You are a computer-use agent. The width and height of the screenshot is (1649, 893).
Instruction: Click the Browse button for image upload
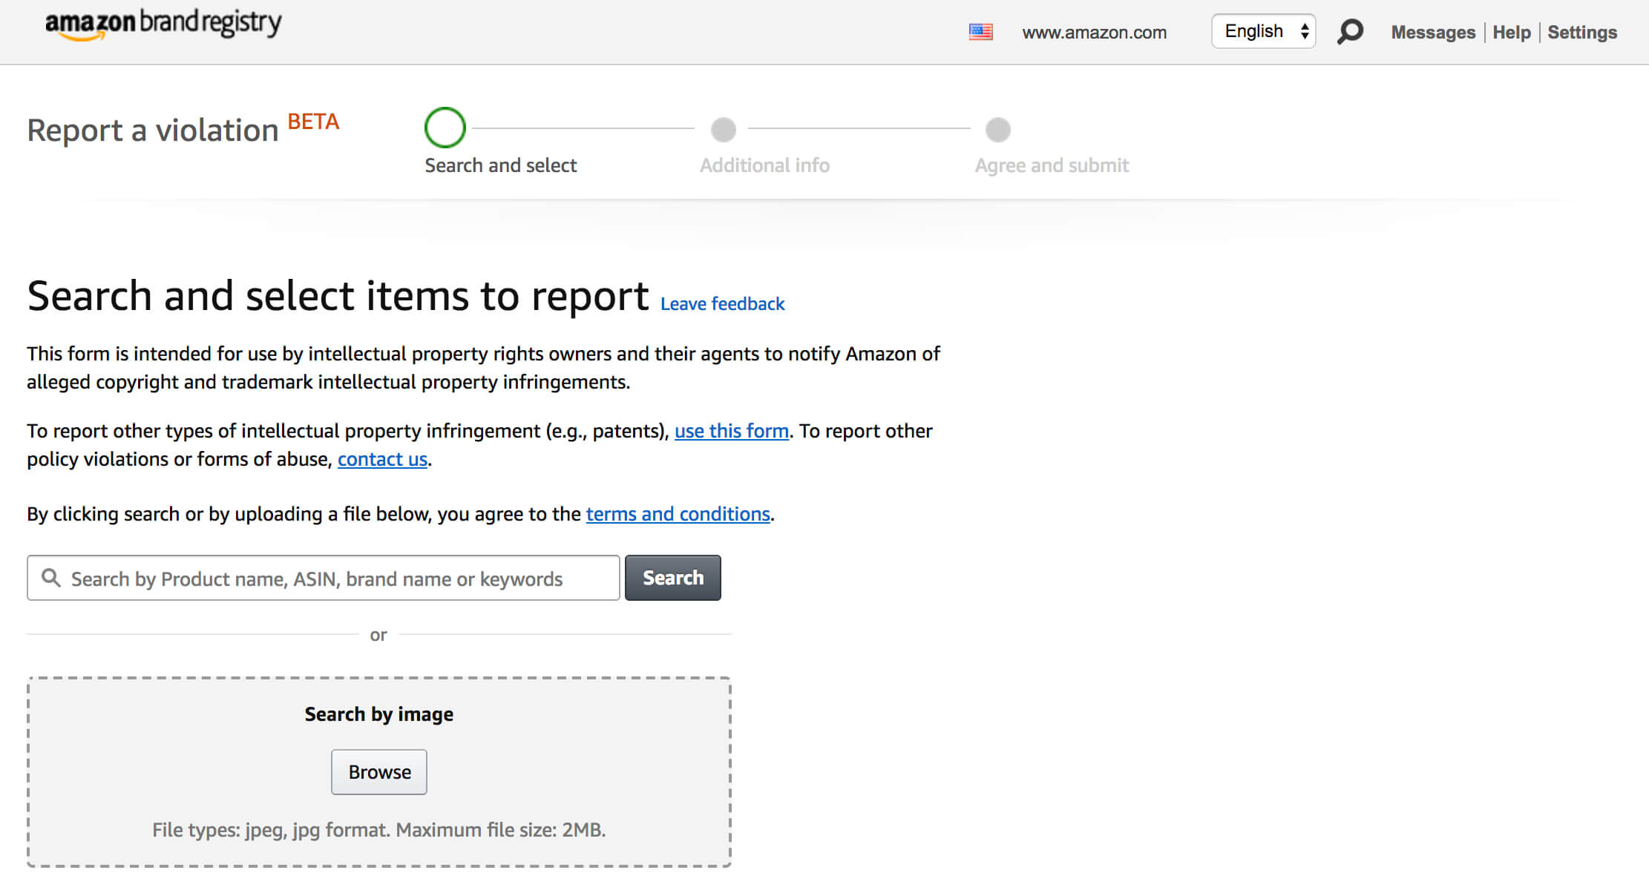(379, 772)
